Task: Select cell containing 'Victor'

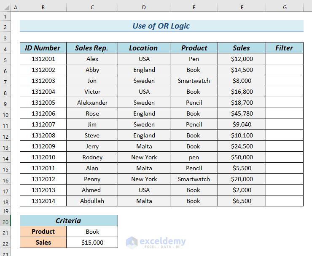Action: 92,92
